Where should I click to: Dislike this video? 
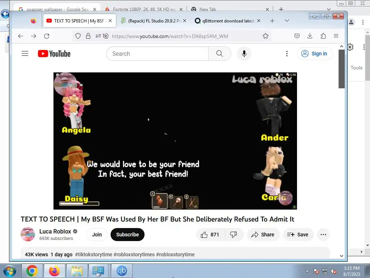point(233,235)
